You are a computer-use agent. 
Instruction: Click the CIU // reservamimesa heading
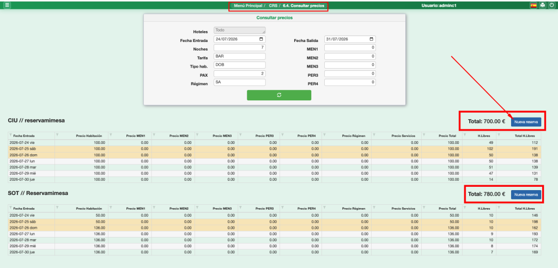(37, 120)
